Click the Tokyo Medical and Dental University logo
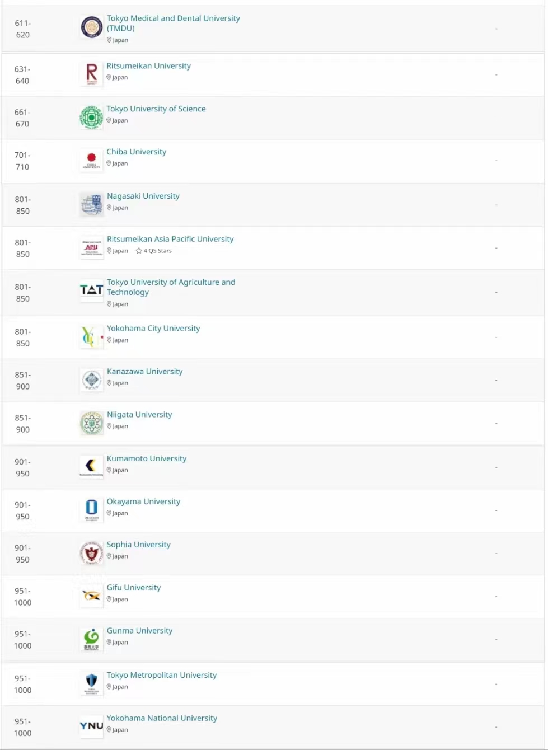 click(x=91, y=27)
